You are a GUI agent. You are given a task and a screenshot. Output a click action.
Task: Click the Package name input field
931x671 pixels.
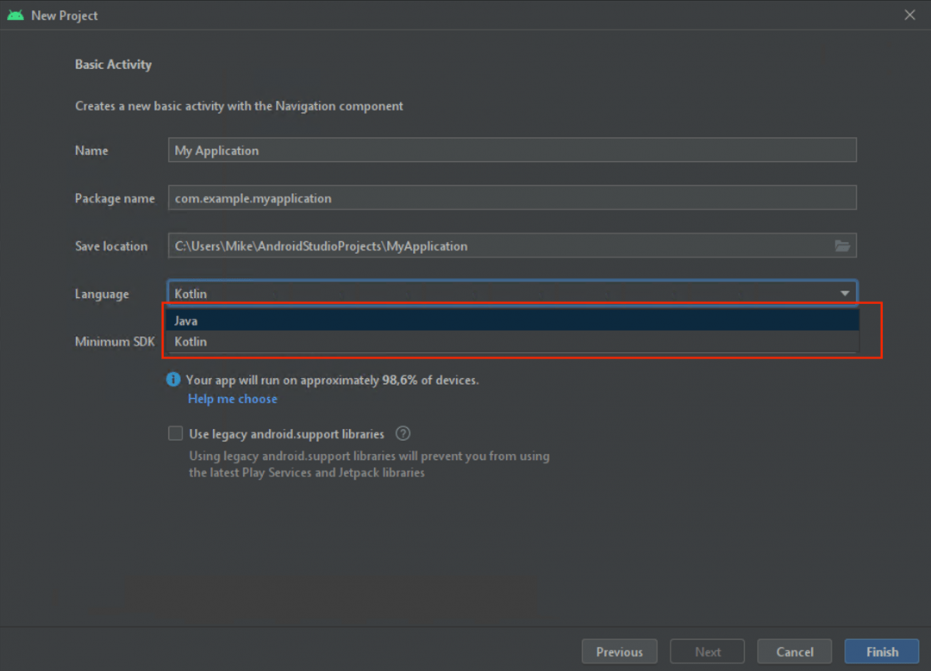[512, 198]
